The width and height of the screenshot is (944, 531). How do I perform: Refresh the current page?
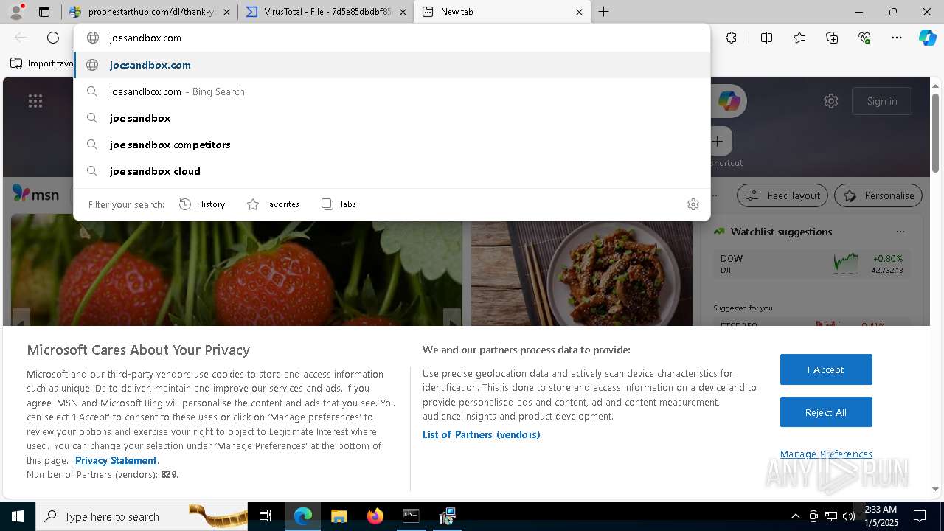pyautogui.click(x=53, y=38)
